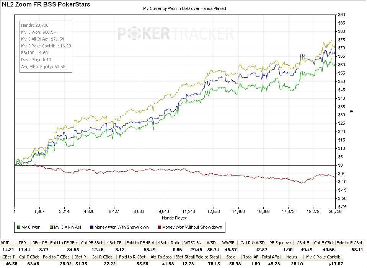367x268 pixels.
Task: Select the Att To Steal header
Action: click(x=161, y=257)
